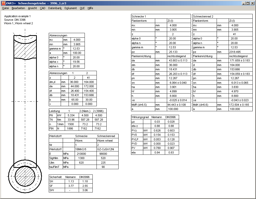Click the ZAR3+ application icon in title bar
Screen dimensions: 256x199
pyautogui.click(x=4, y=3)
